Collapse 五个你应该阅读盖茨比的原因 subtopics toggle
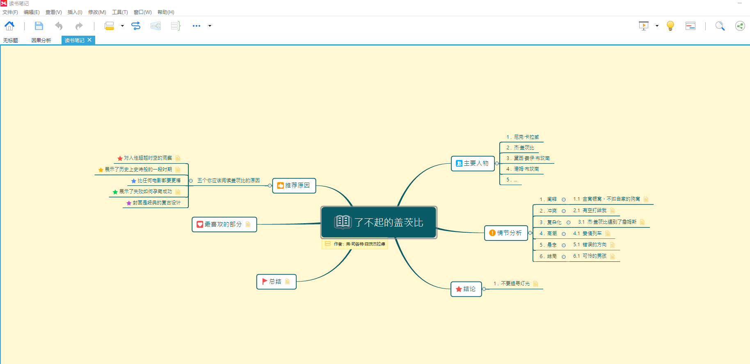This screenshot has width=750, height=364. (191, 181)
